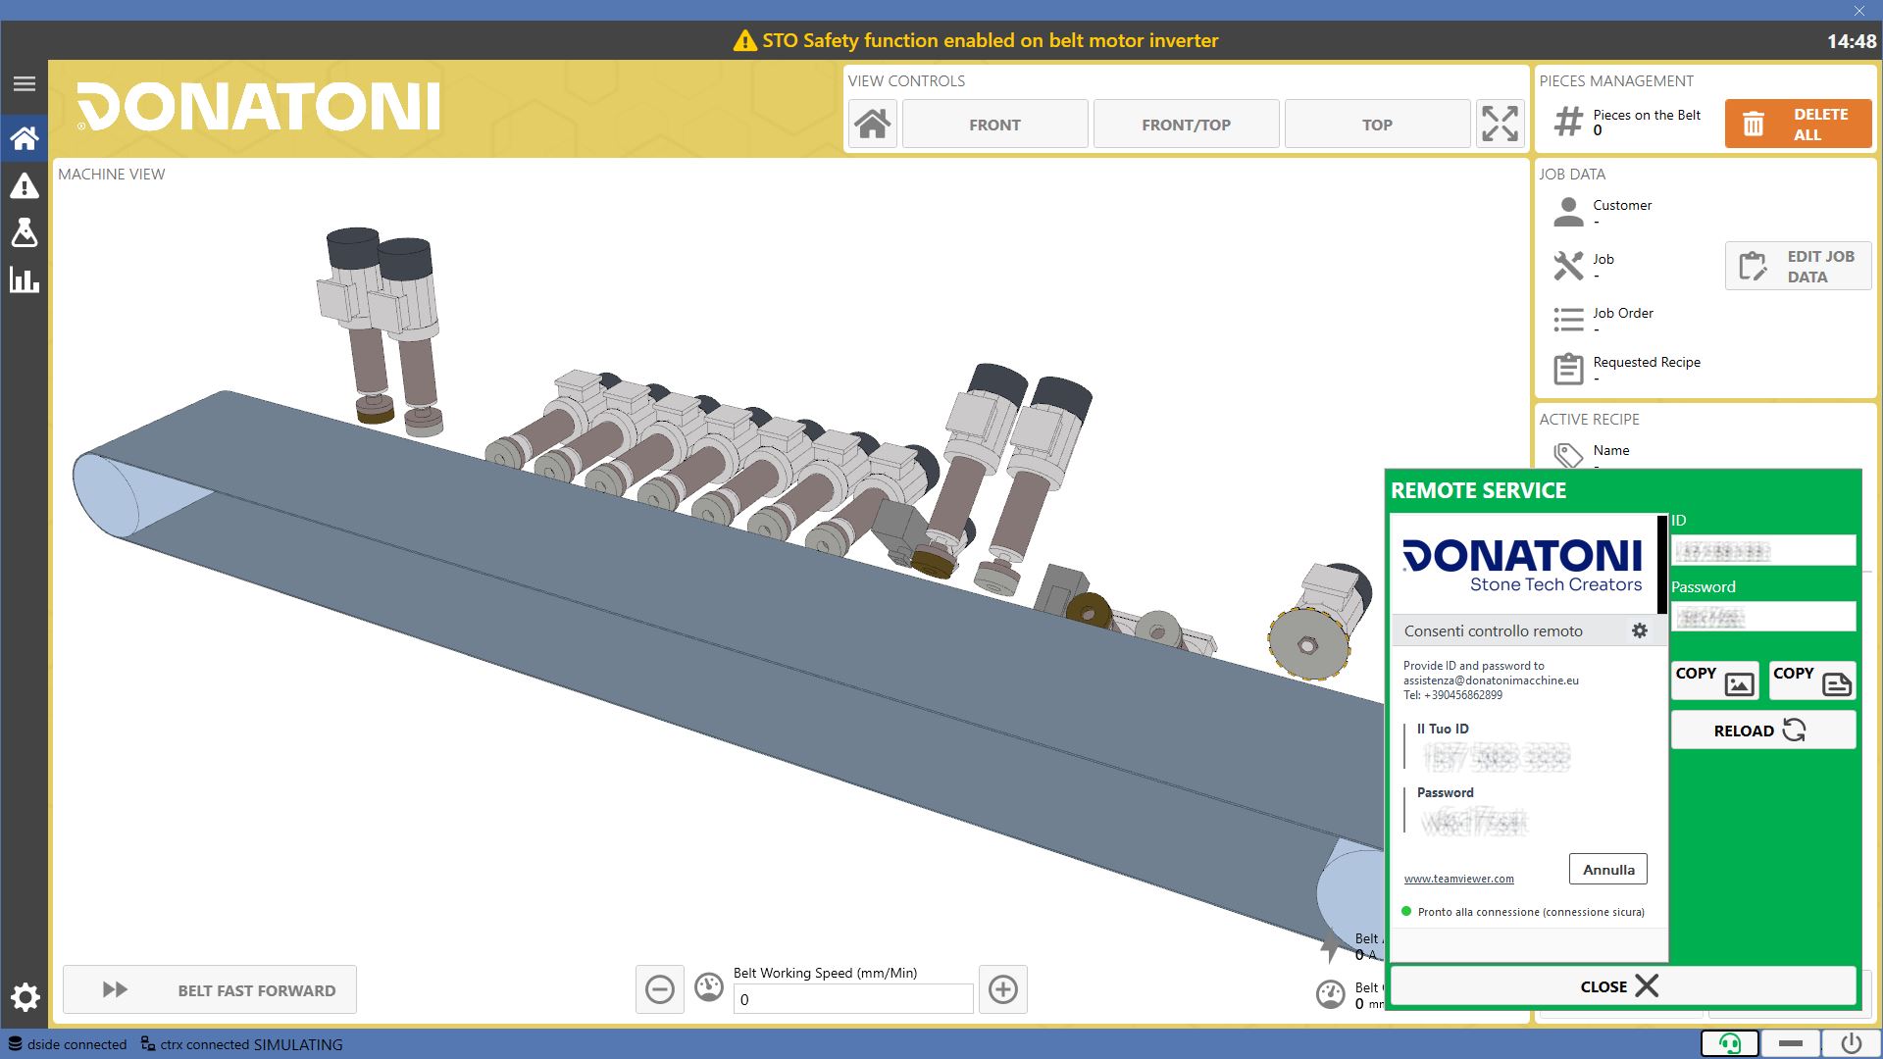Decrease belt working speed with minus

click(660, 989)
